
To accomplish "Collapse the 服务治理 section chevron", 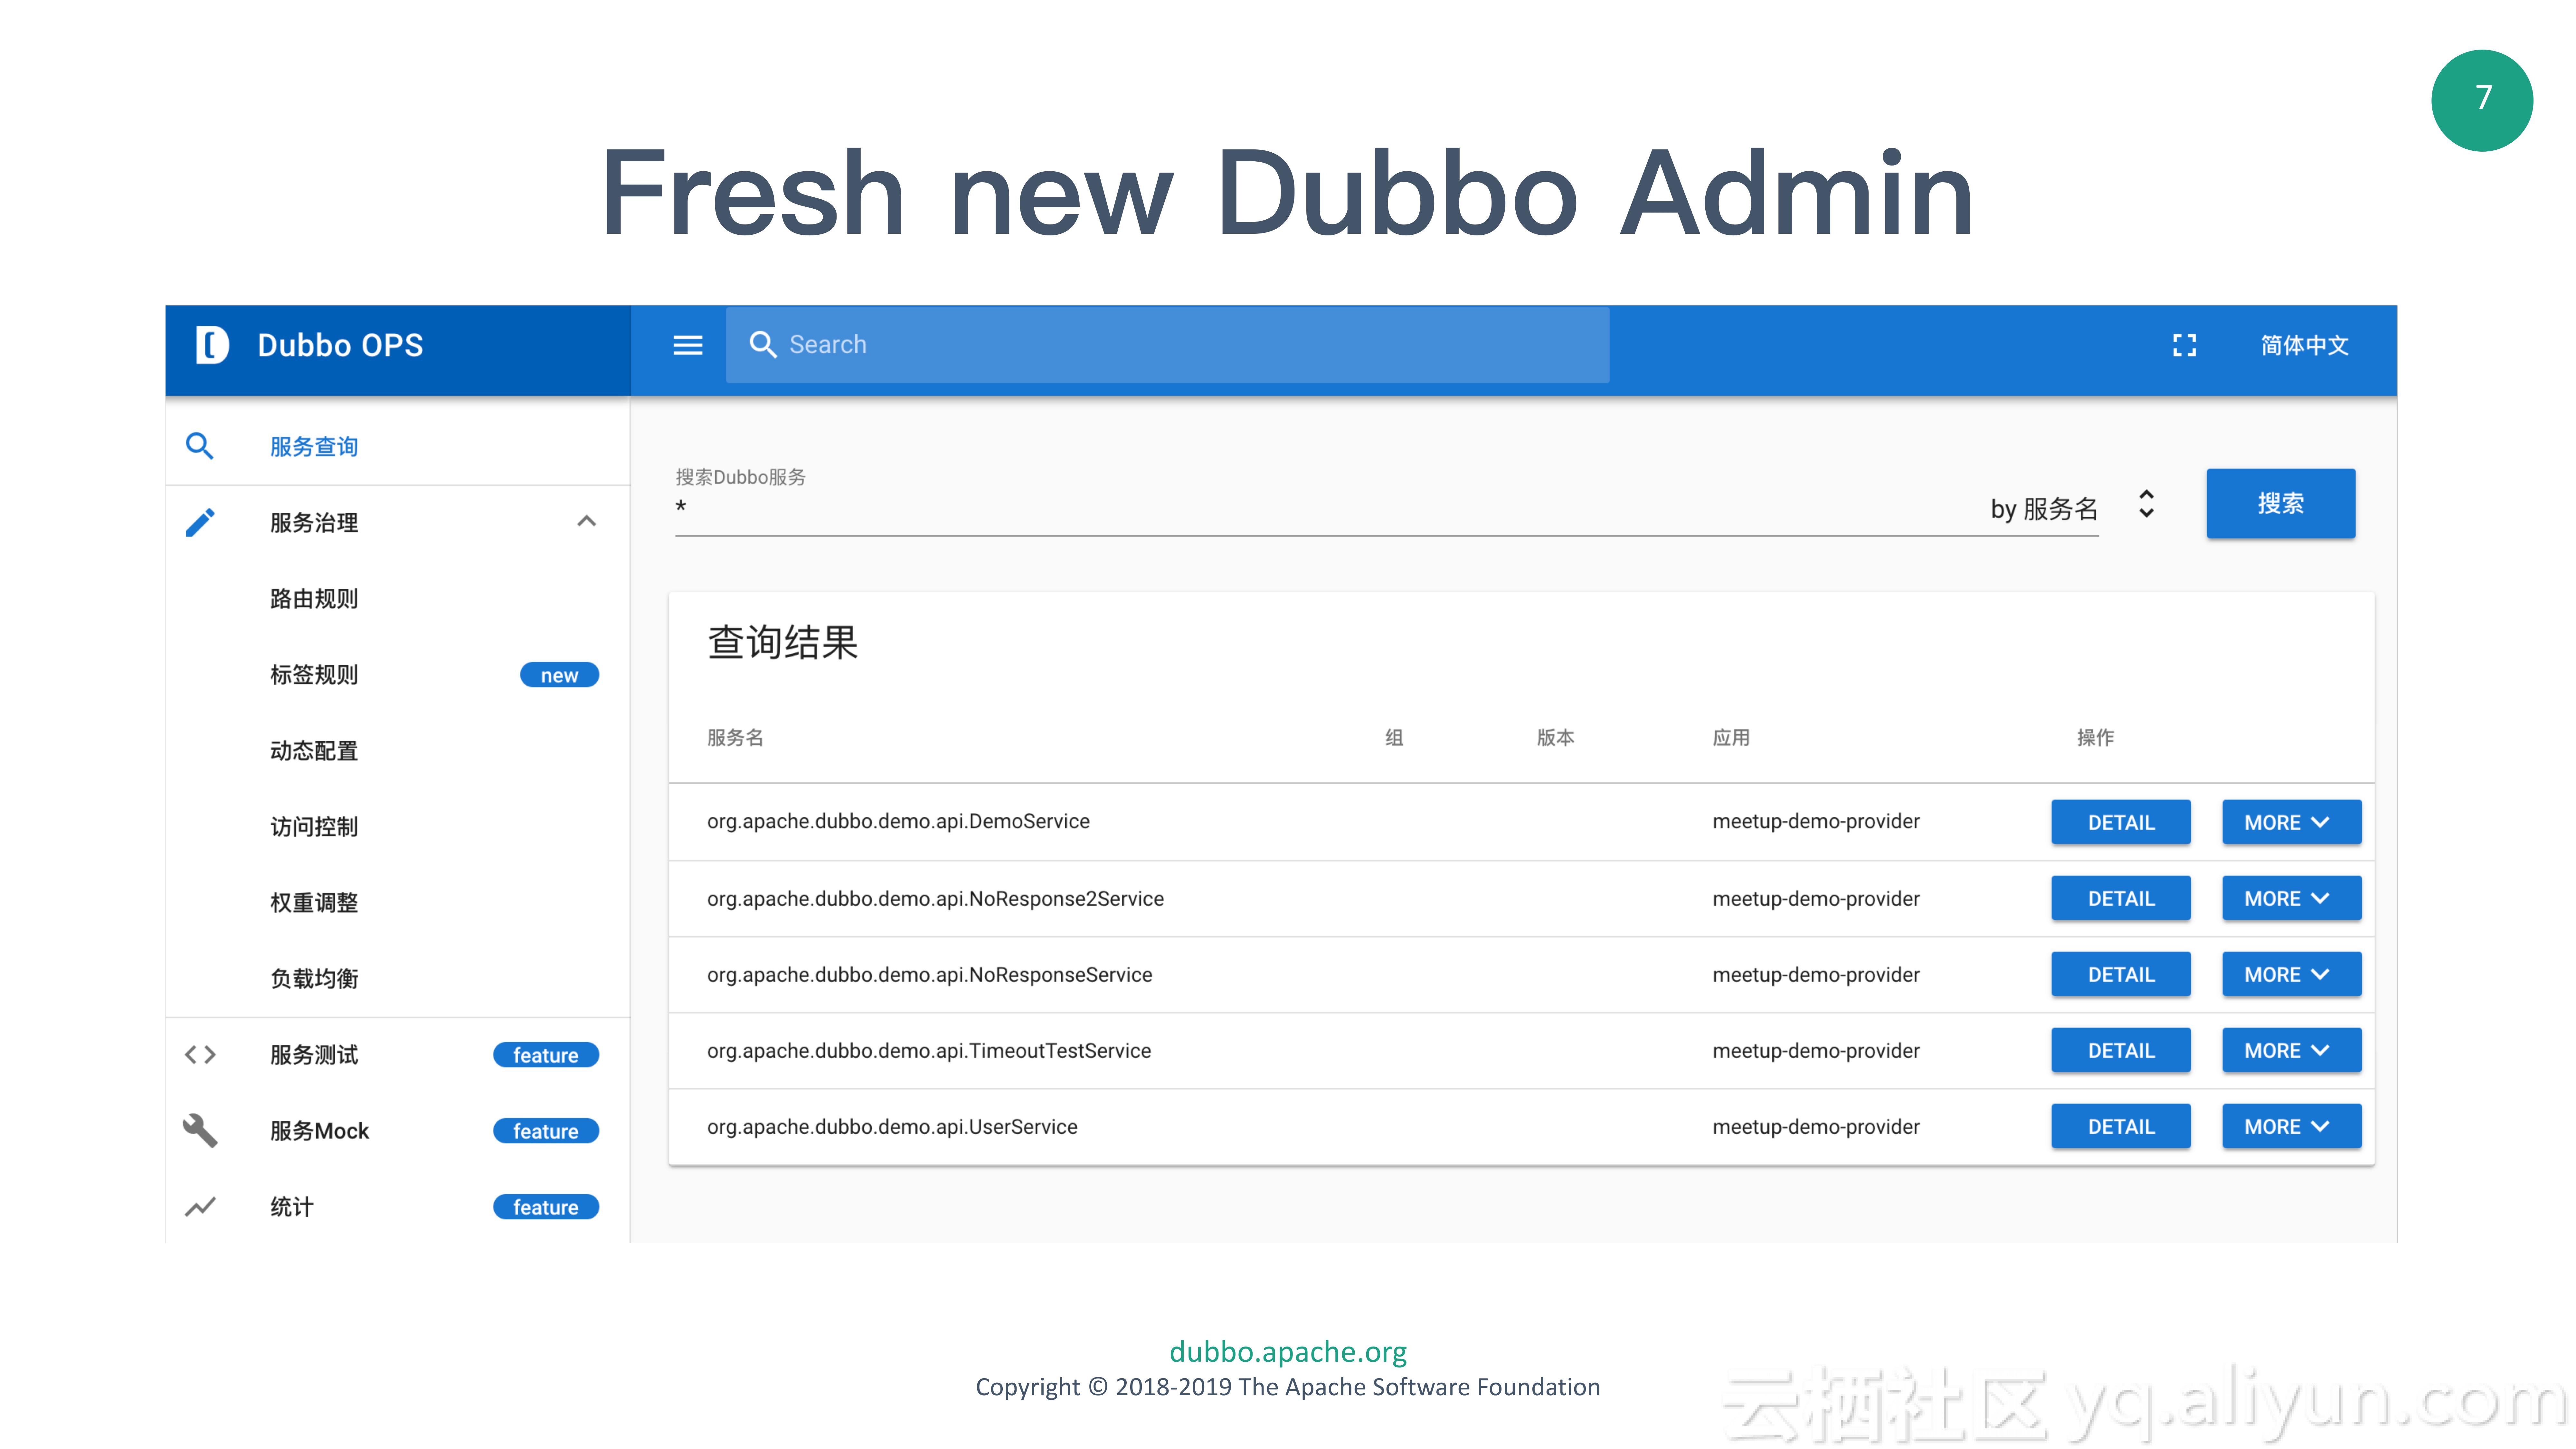I will [x=587, y=521].
